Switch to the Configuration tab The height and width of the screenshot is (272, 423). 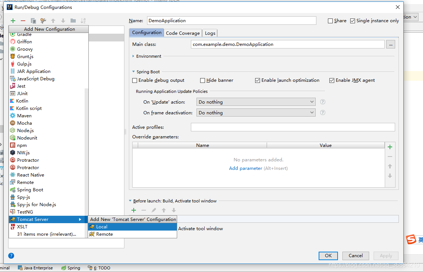click(146, 33)
